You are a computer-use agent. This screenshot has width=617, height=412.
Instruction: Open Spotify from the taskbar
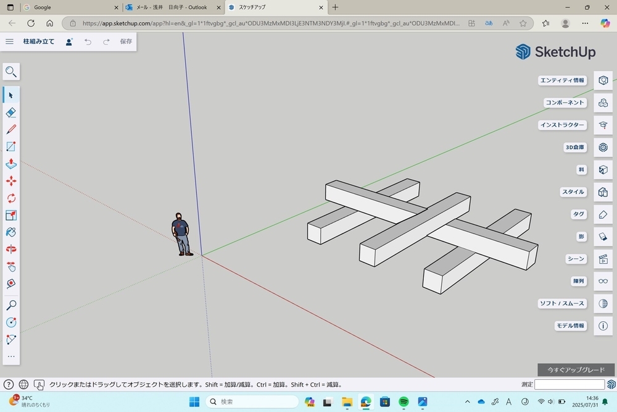point(404,401)
